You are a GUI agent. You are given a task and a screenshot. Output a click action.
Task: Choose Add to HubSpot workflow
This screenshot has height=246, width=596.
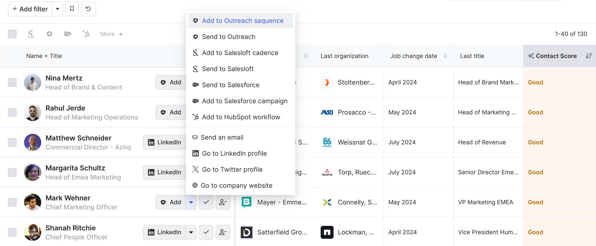pyautogui.click(x=241, y=117)
